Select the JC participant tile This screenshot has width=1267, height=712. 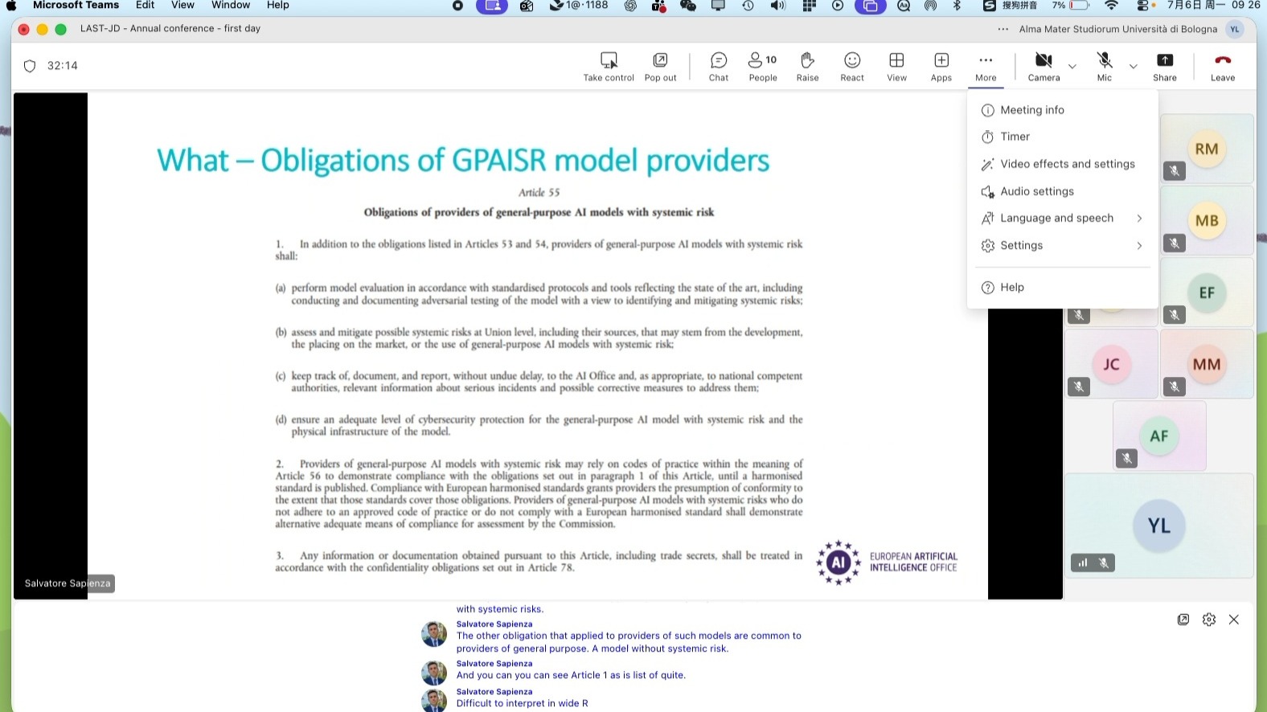1111,364
